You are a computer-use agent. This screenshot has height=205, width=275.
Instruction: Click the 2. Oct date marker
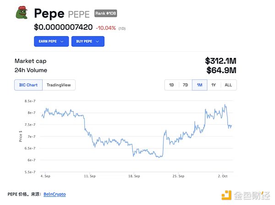223,176
